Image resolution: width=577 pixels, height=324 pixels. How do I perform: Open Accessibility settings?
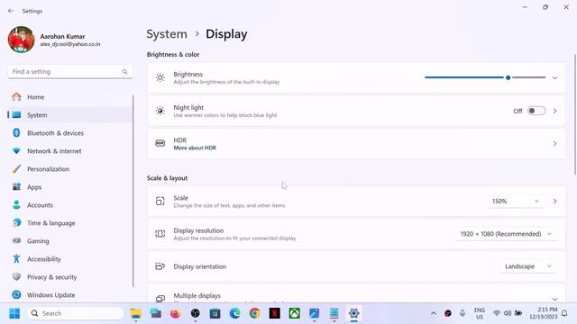[70, 259]
